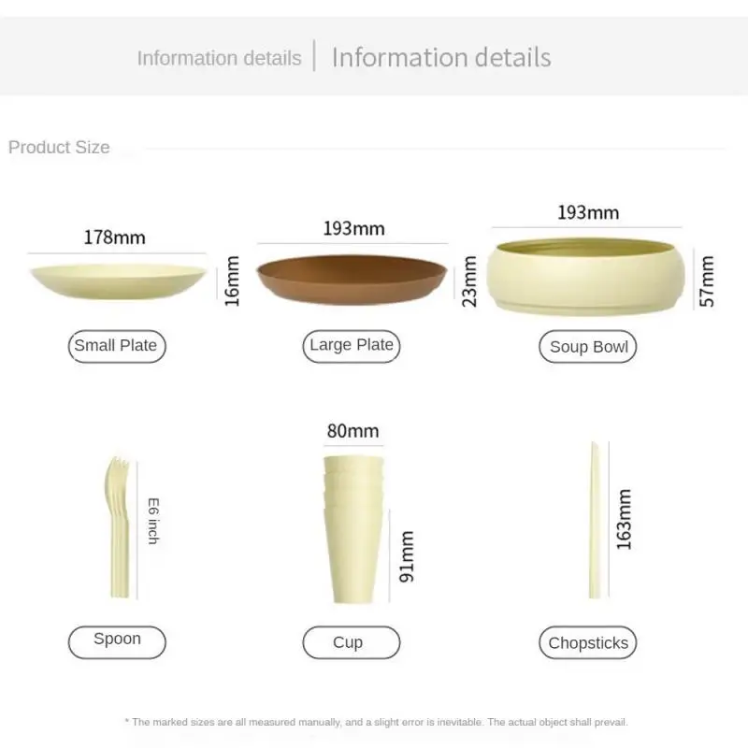Screen dimensions: 748x748
Task: Click the 178mm width measurement
Action: 115,237
